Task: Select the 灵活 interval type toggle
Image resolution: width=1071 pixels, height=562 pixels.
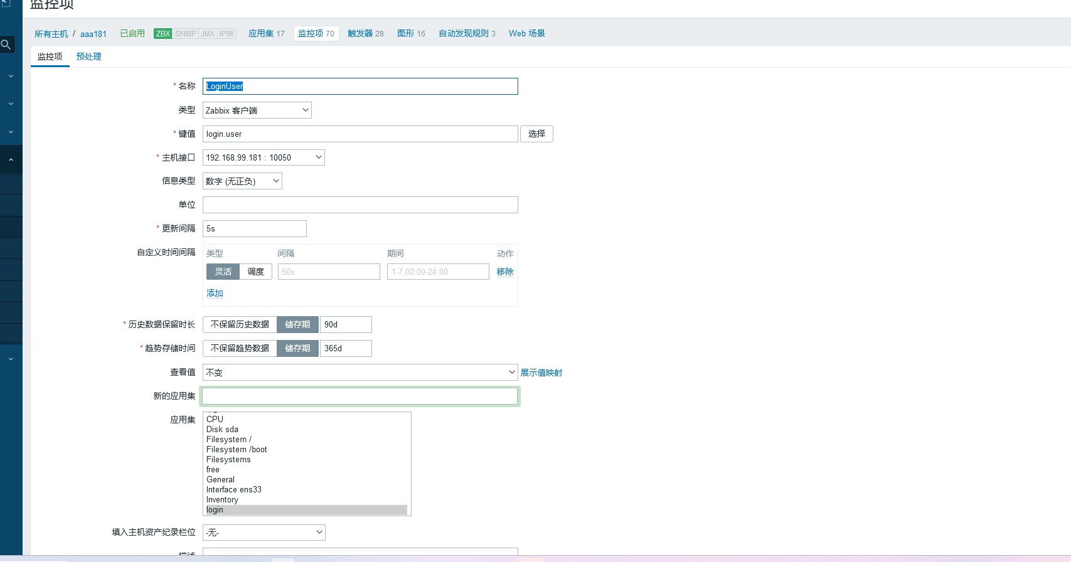Action: (223, 272)
